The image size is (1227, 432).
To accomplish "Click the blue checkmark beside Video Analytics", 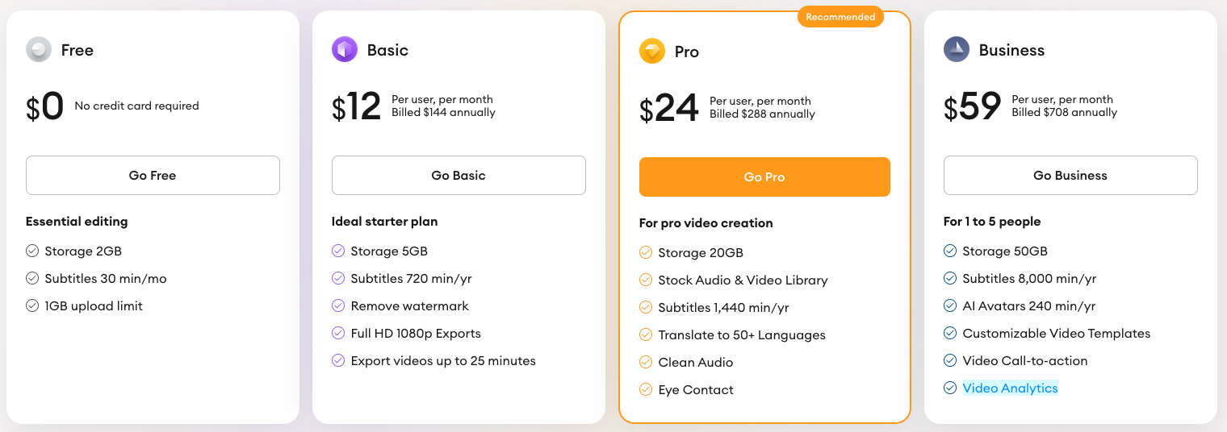I will point(950,388).
